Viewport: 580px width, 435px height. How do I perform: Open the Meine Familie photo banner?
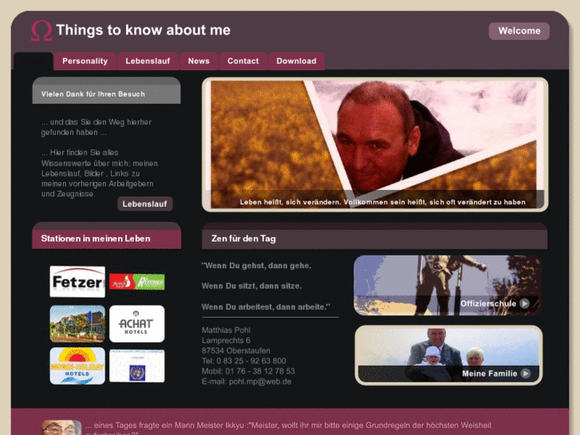click(448, 355)
